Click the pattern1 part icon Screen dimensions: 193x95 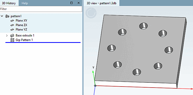(x=7, y=16)
